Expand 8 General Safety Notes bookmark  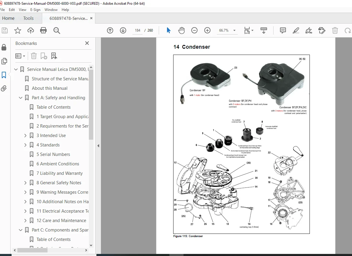(25, 183)
